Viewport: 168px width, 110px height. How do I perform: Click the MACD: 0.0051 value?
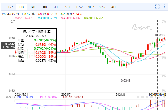coord(73,97)
